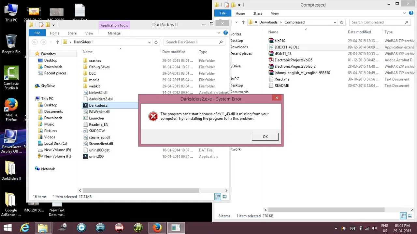Click scroll-right arrow in DarkSiders II horizontal scrollbar

tap(226, 190)
